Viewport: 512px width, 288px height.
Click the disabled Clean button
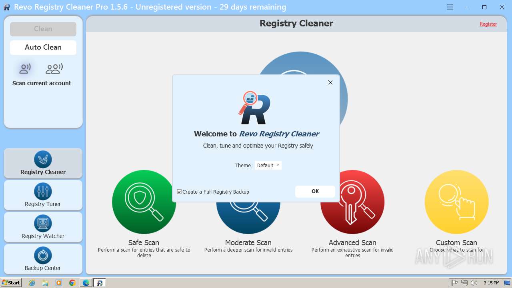pyautogui.click(x=43, y=29)
